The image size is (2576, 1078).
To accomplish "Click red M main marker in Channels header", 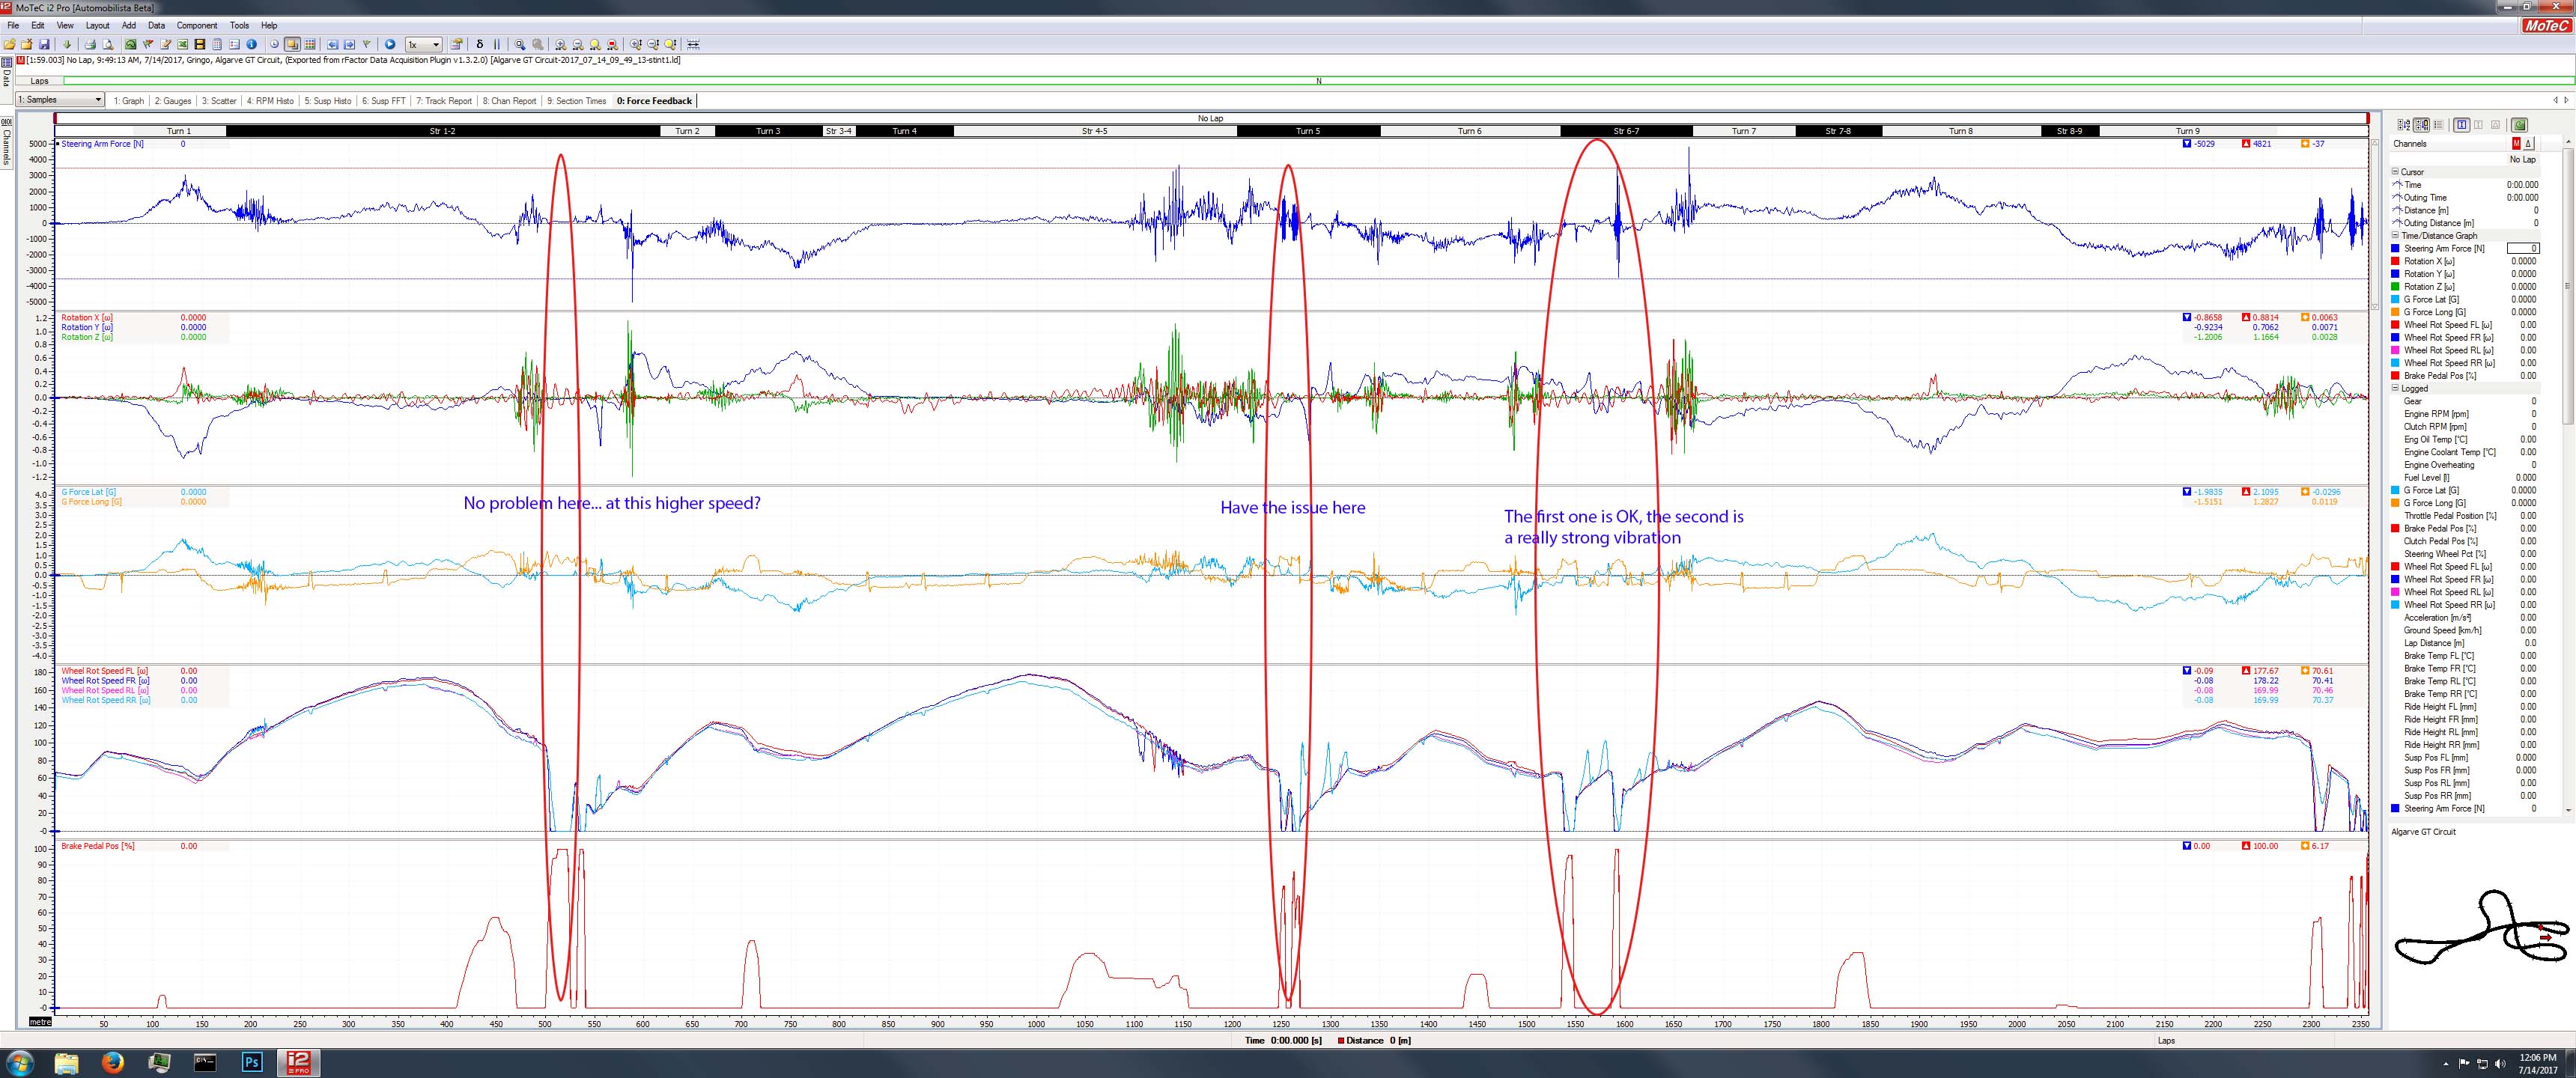I will point(2516,144).
